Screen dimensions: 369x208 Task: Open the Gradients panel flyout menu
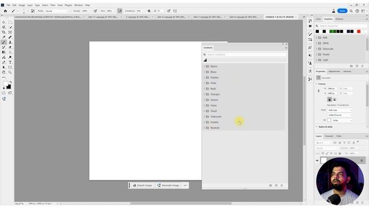coord(286,48)
